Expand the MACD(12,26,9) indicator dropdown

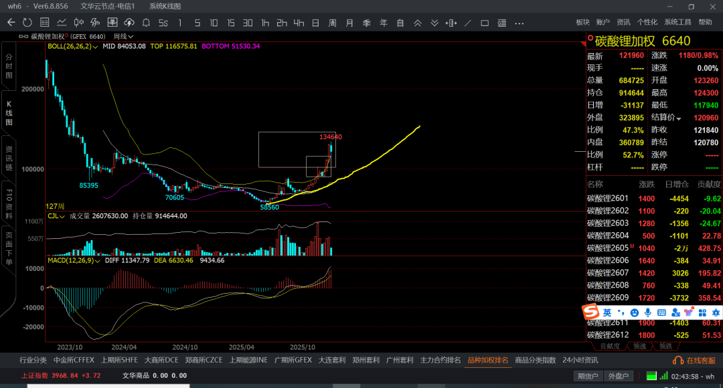tap(74, 260)
